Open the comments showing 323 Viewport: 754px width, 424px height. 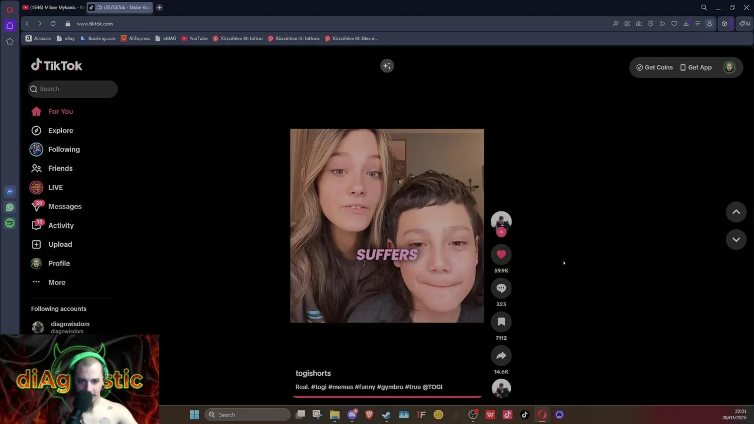click(x=501, y=288)
